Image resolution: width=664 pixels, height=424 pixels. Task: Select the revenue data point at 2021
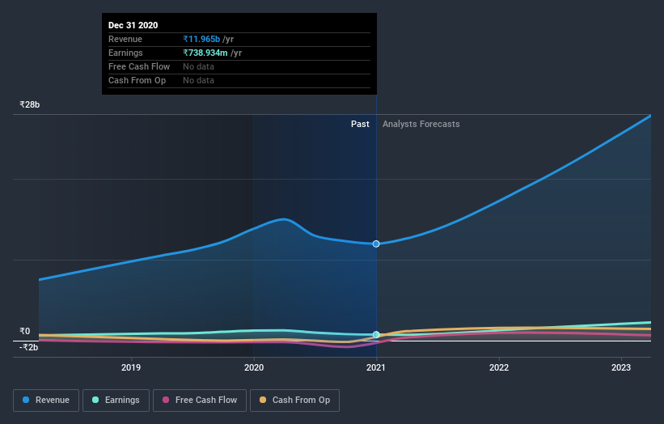pos(376,244)
